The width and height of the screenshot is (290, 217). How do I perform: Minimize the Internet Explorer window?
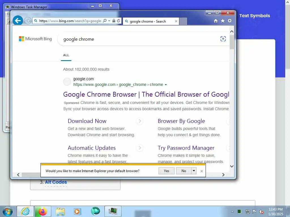click(x=210, y=13)
